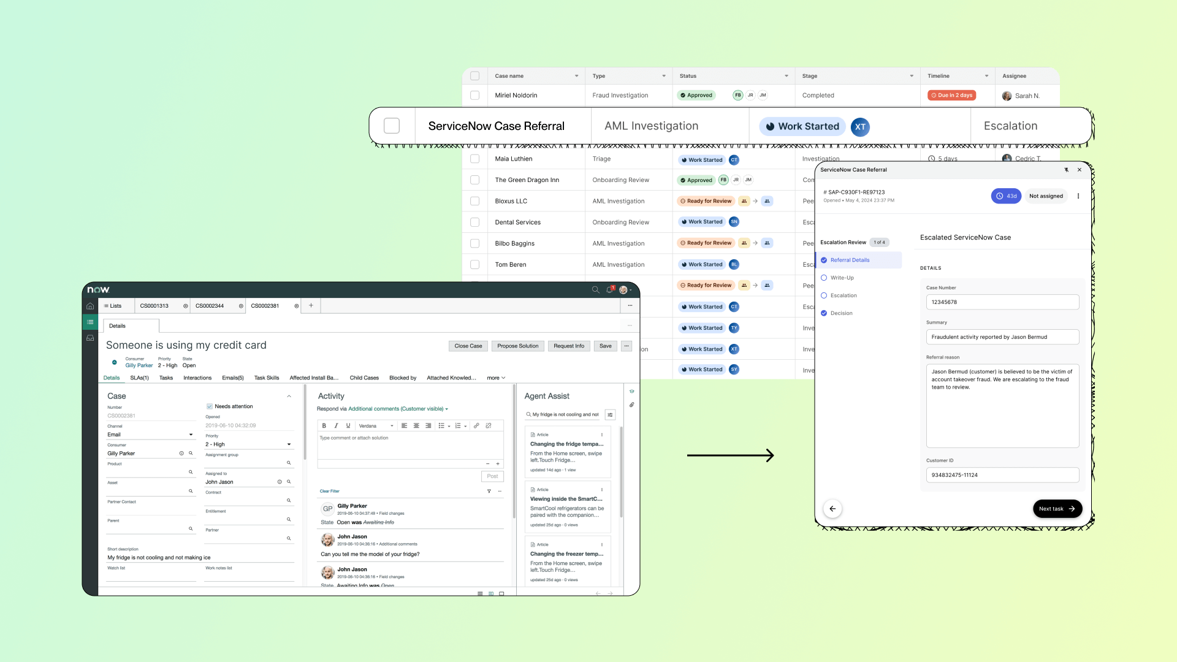The width and height of the screenshot is (1177, 662).
Task: Center-align the comment text
Action: point(416,425)
